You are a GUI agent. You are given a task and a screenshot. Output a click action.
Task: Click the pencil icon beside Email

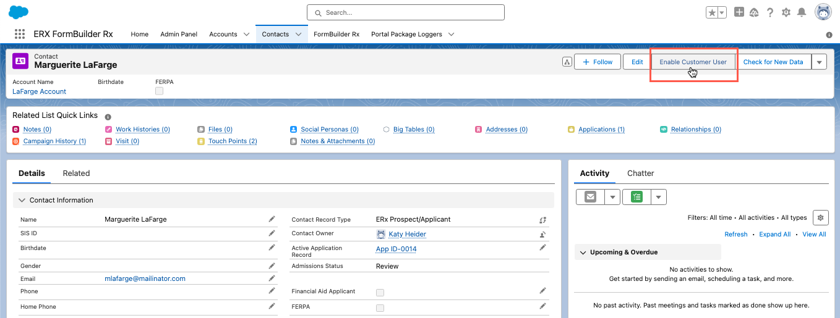tap(272, 278)
